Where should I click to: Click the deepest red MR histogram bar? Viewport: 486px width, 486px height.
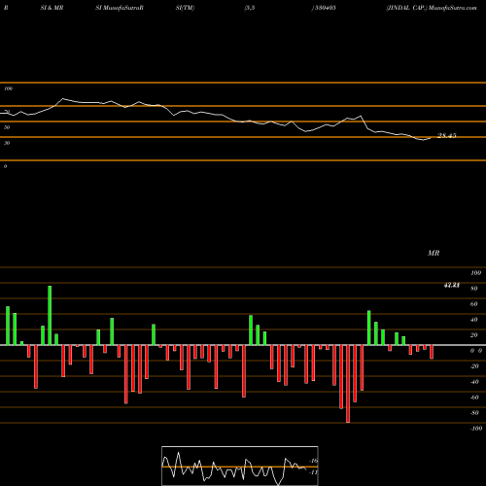348,384
